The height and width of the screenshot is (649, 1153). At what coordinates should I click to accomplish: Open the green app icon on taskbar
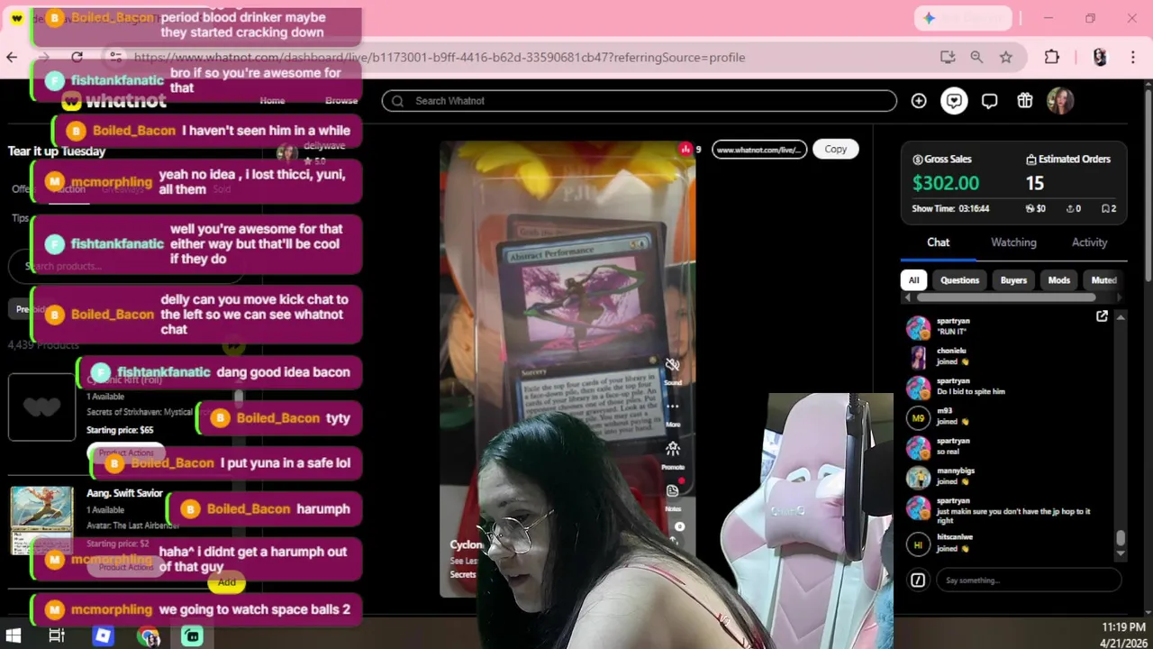(192, 636)
